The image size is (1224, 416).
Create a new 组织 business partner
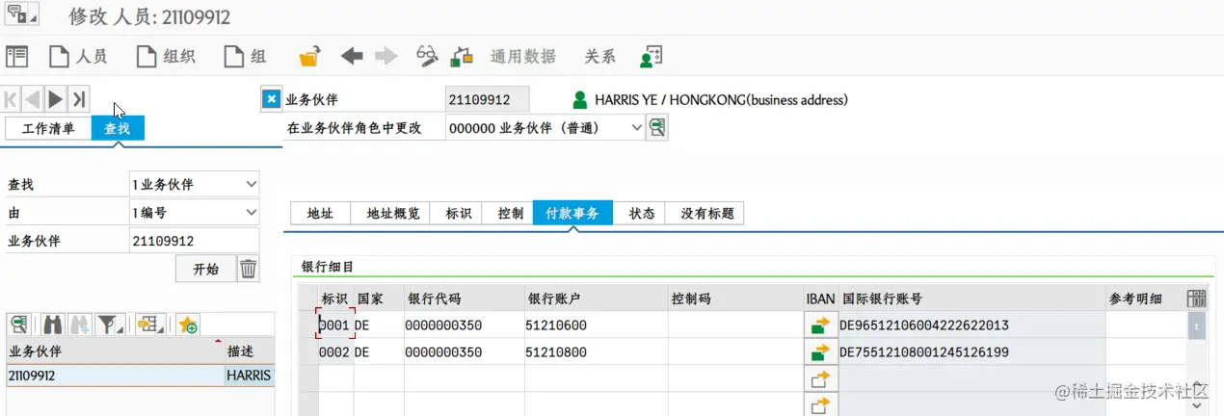(x=166, y=57)
